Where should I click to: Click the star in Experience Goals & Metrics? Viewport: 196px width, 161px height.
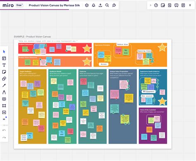[162, 101]
